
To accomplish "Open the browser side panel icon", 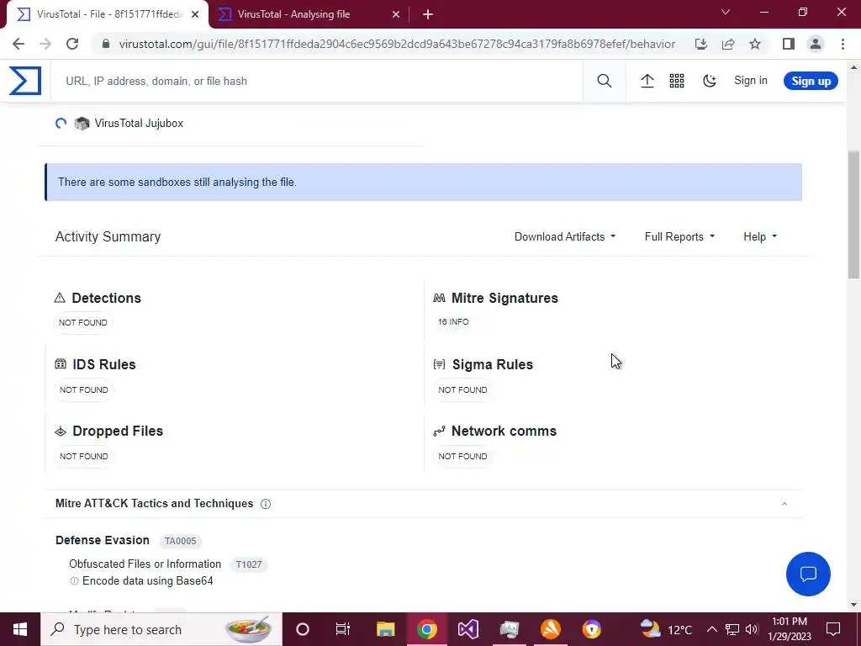I will click(x=789, y=44).
